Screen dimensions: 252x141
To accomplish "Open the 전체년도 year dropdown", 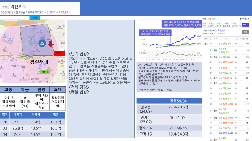I will pos(244,19).
